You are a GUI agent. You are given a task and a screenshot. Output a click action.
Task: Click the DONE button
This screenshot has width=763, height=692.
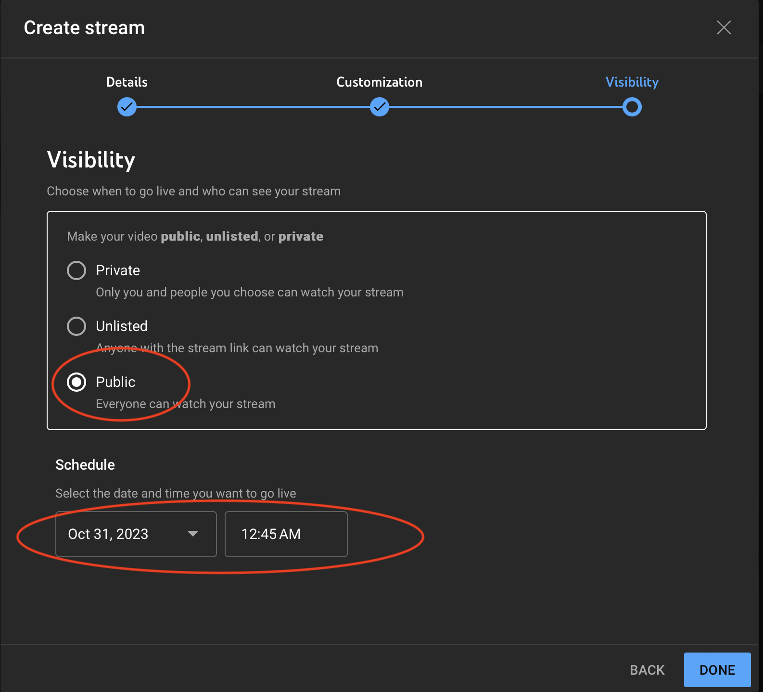(x=717, y=670)
